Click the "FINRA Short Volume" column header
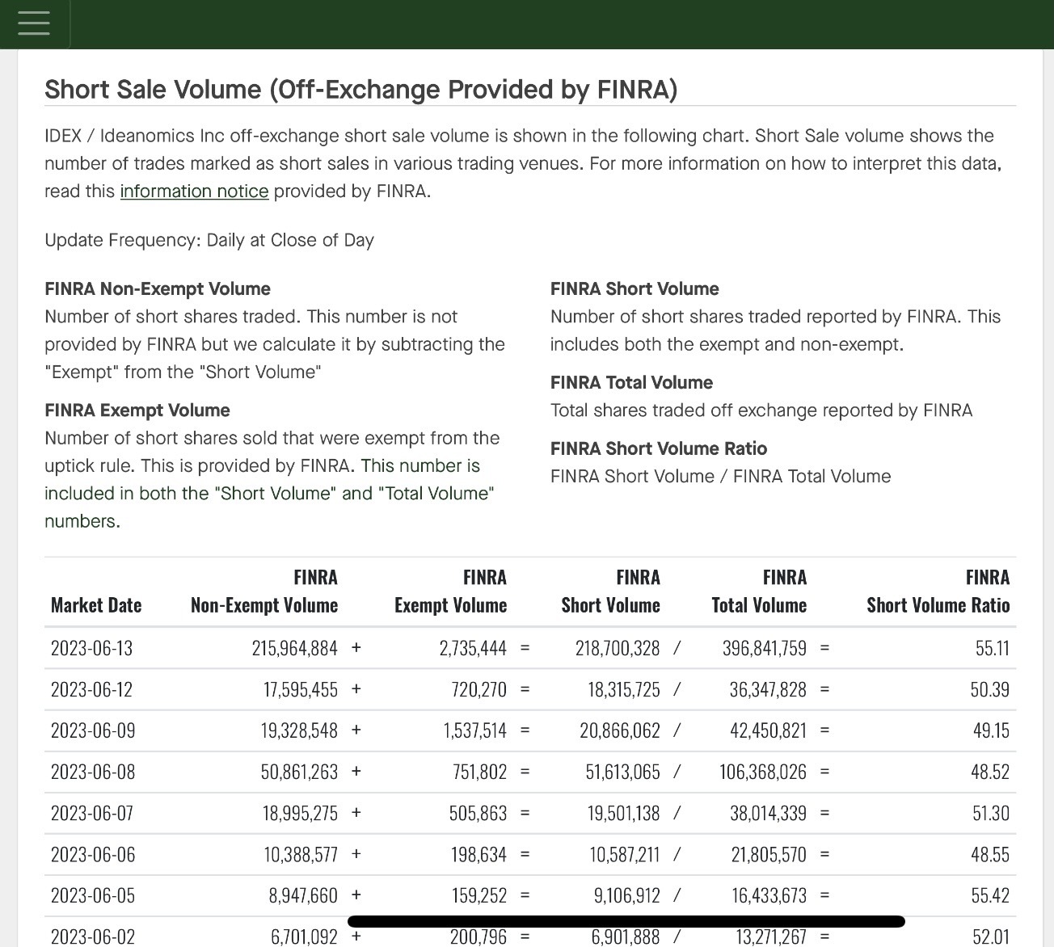Screen dimensions: 1054x947 tap(611, 591)
